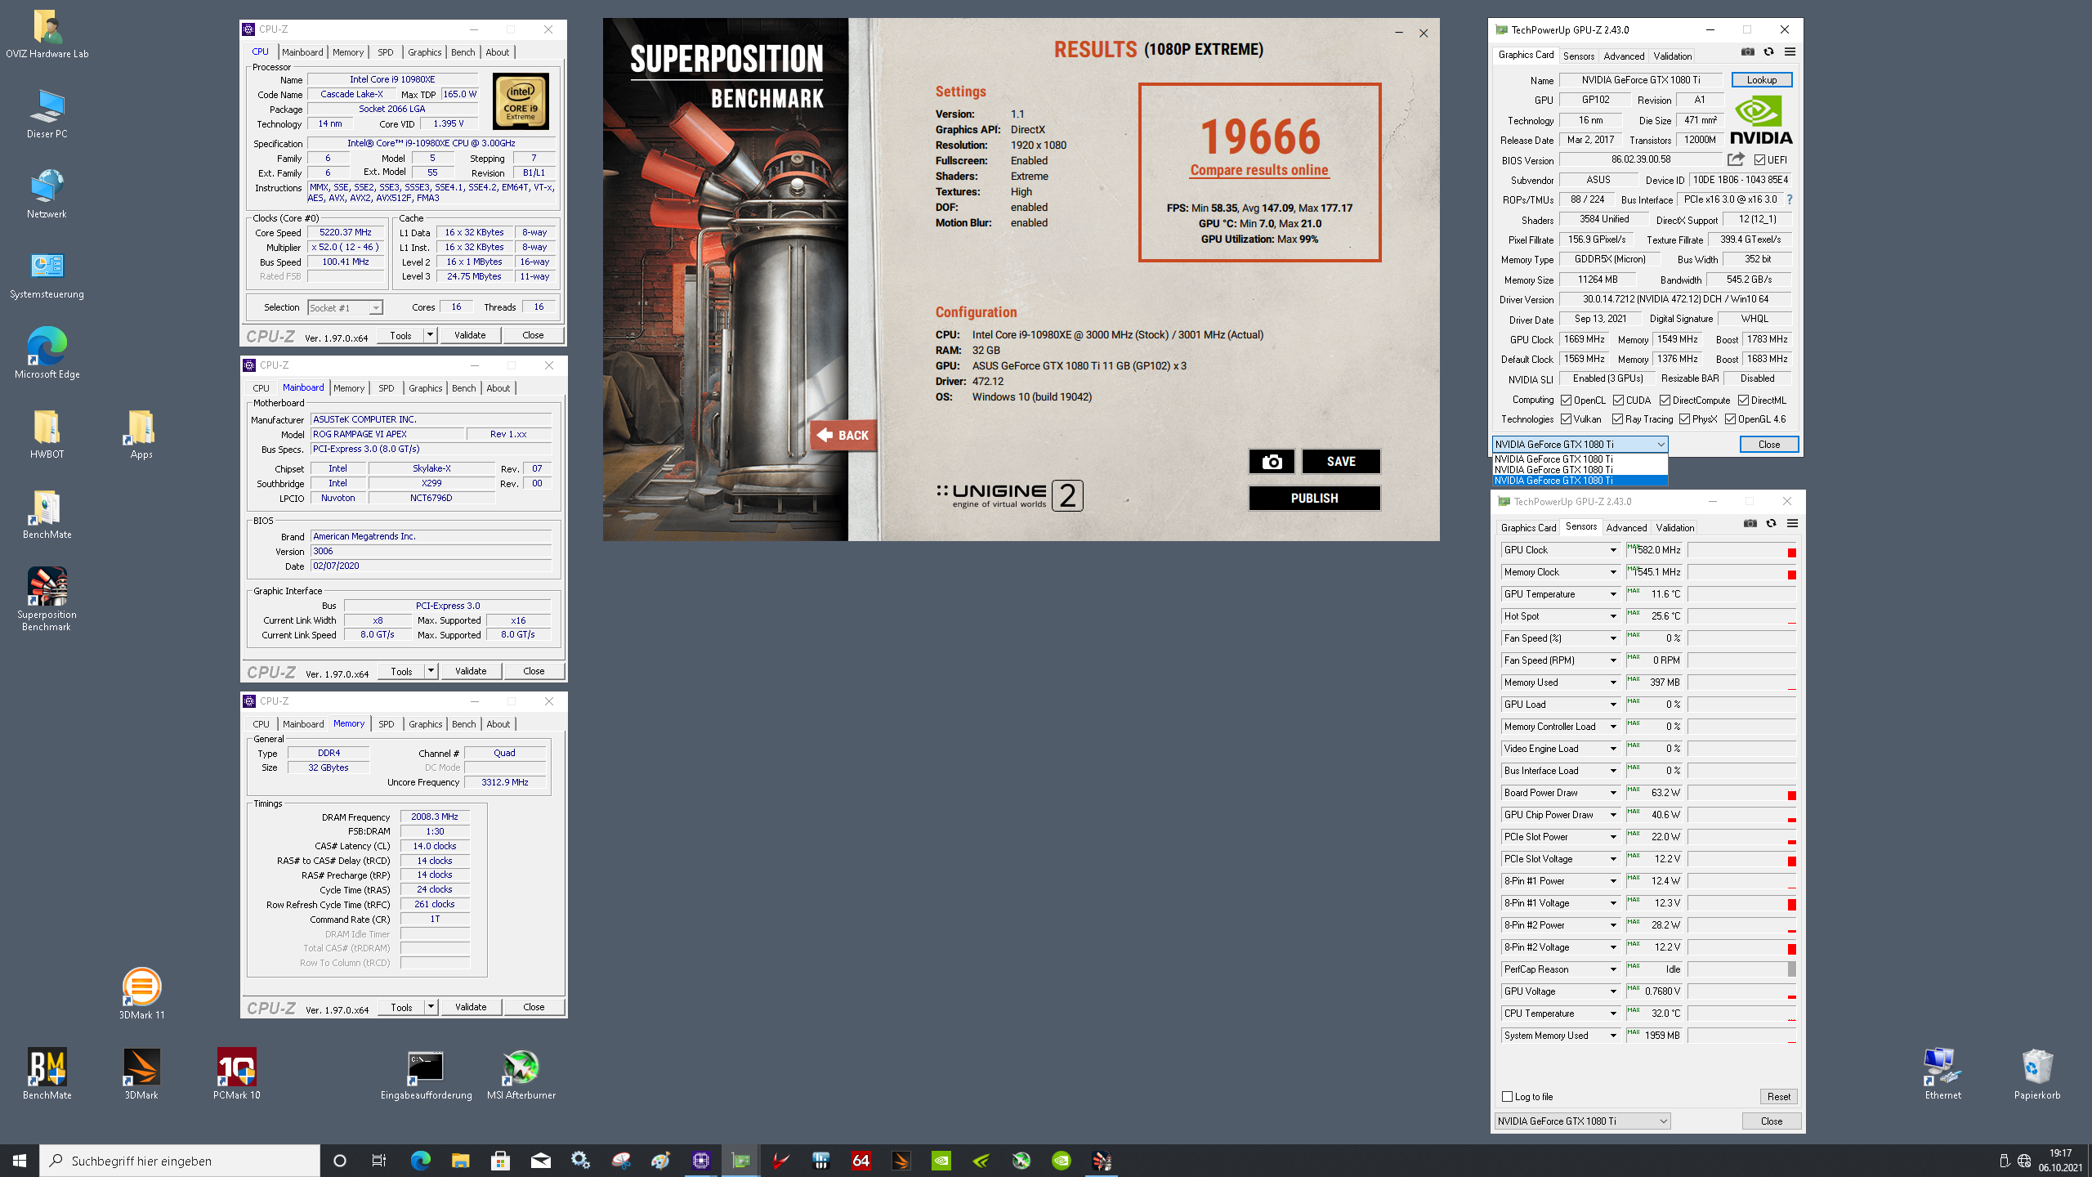Screen dimensions: 2092x1177
Task: Click the Lookup button in GPU-Z
Action: (x=1761, y=80)
